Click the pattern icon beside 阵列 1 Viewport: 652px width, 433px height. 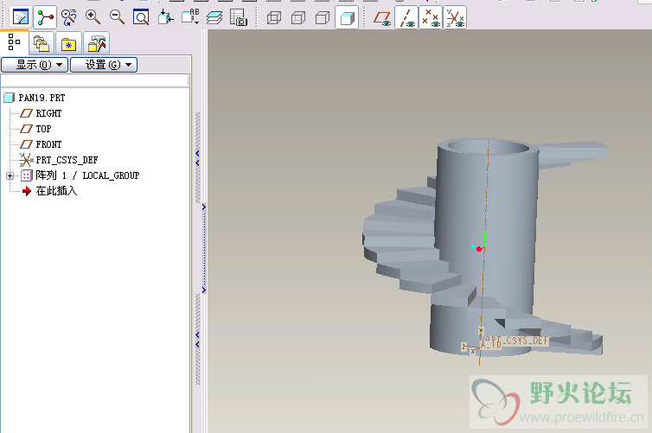click(26, 175)
